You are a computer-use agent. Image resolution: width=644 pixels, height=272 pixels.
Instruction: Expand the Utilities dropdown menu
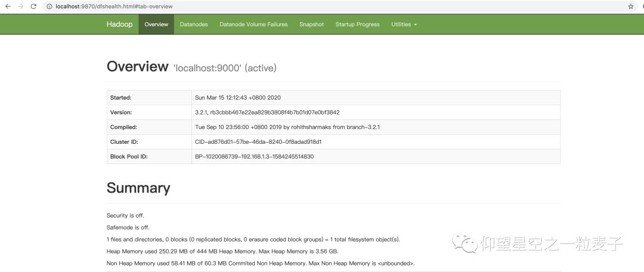(404, 24)
